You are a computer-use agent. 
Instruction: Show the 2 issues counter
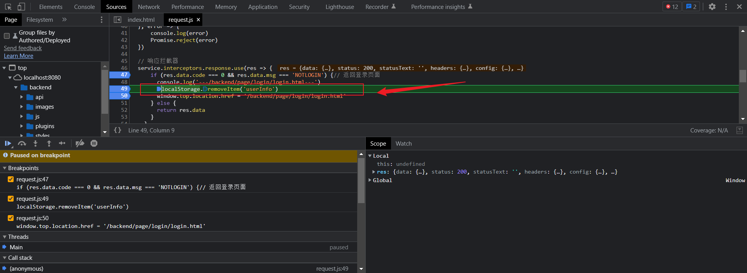(x=691, y=7)
